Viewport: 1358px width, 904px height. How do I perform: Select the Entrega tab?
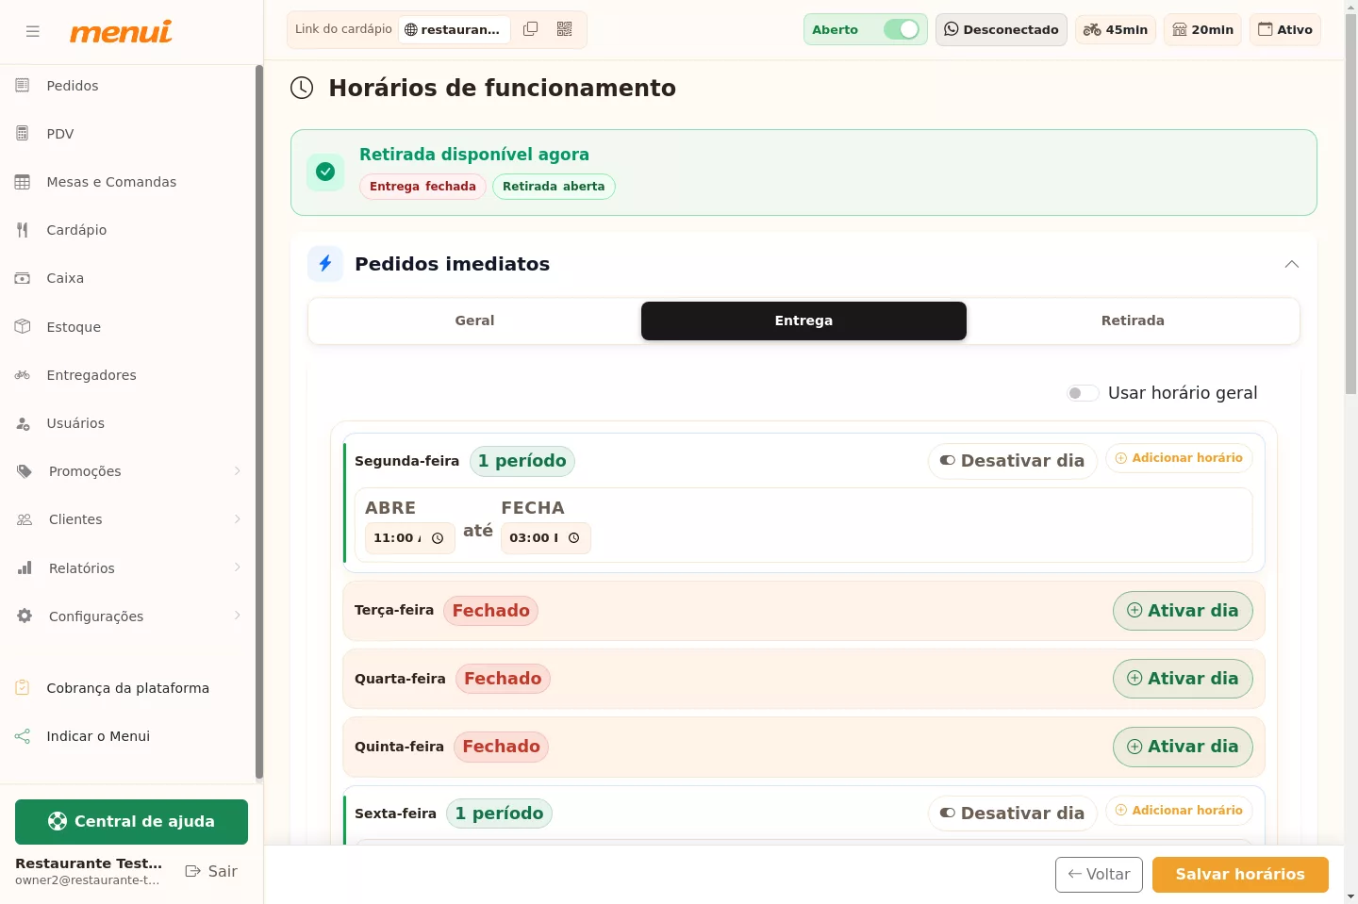(803, 321)
